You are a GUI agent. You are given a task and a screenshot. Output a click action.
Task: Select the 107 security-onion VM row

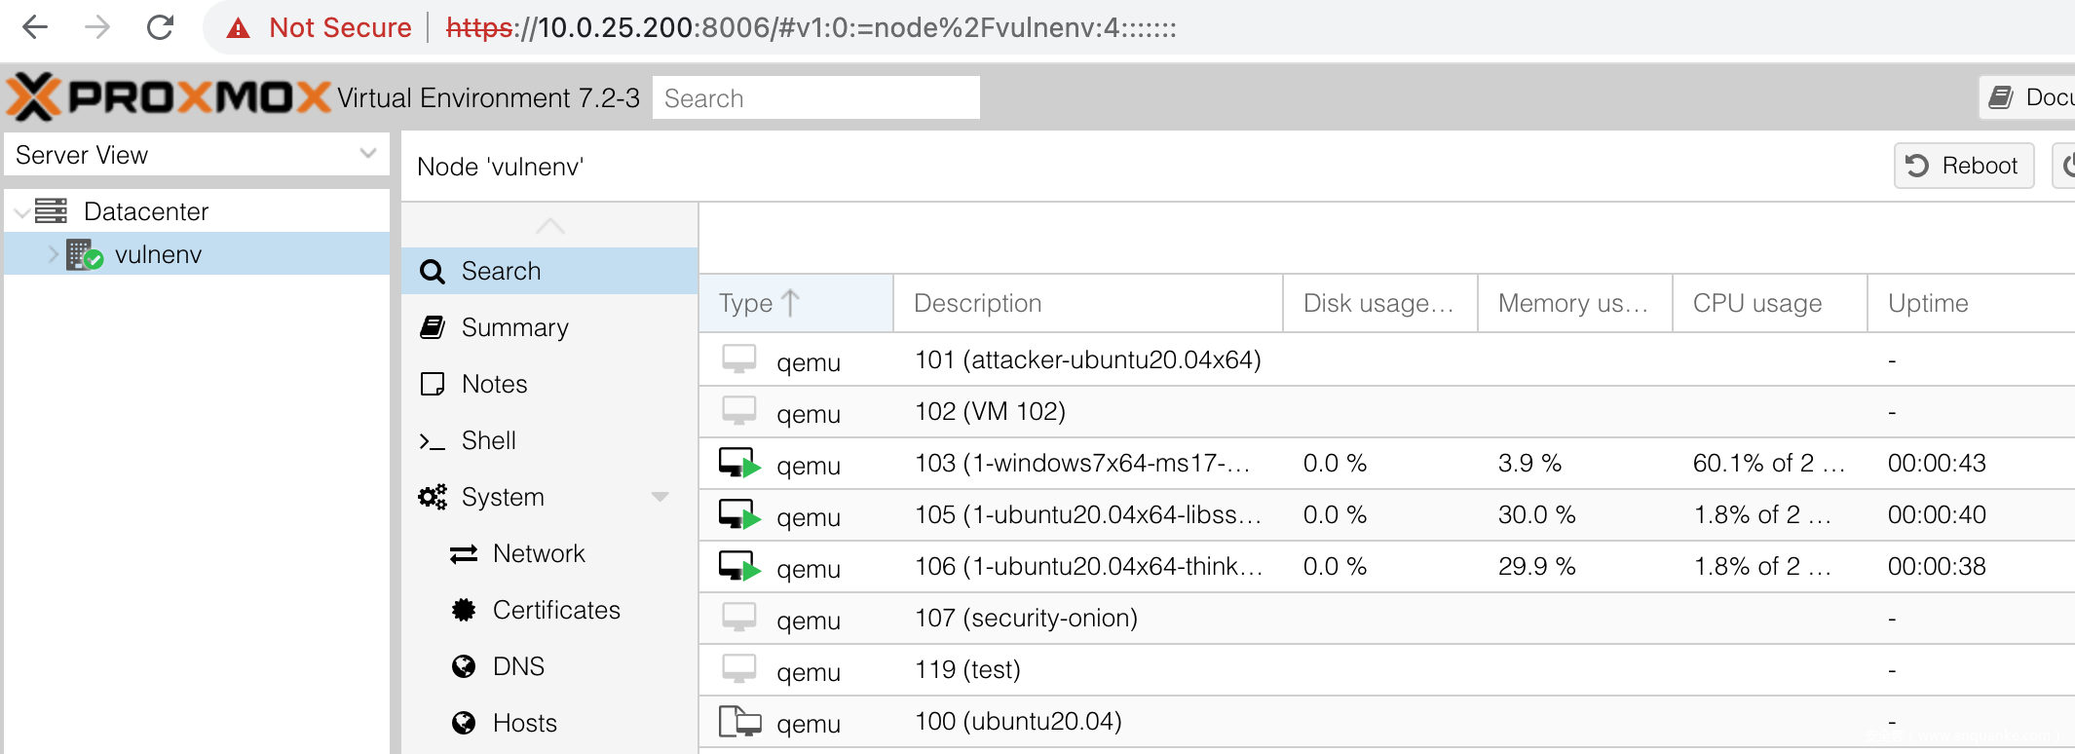coord(1026,618)
